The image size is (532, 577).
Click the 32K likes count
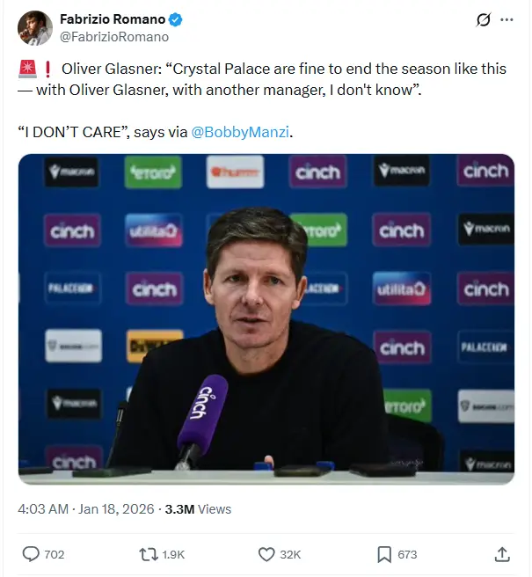291,554
